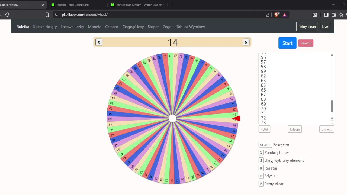Viewport: 347px width, 195px height.
Task: Click the Tytuł button
Action: (264, 129)
